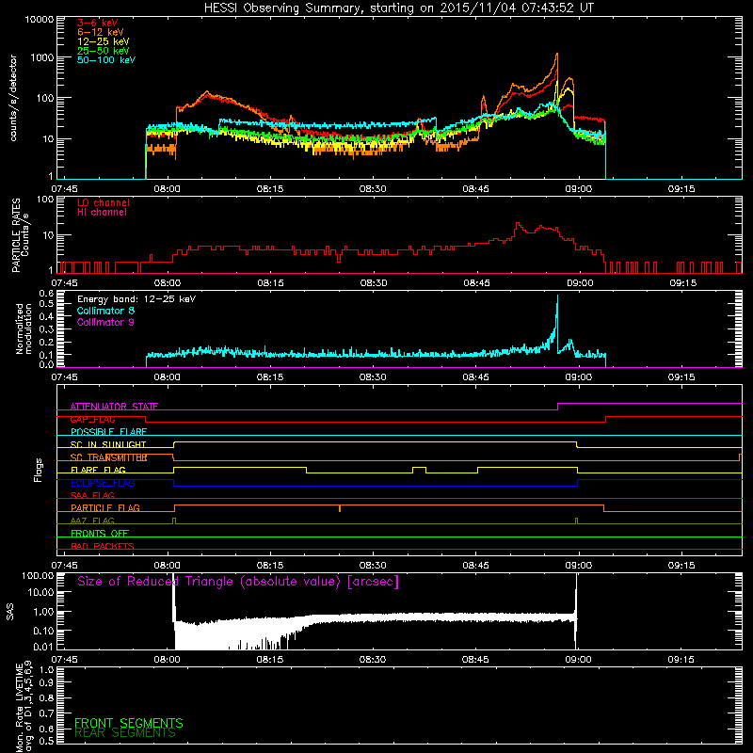The height and width of the screenshot is (753, 753).
Task: Select the 12-25 keV legend label
Action: click(x=103, y=41)
